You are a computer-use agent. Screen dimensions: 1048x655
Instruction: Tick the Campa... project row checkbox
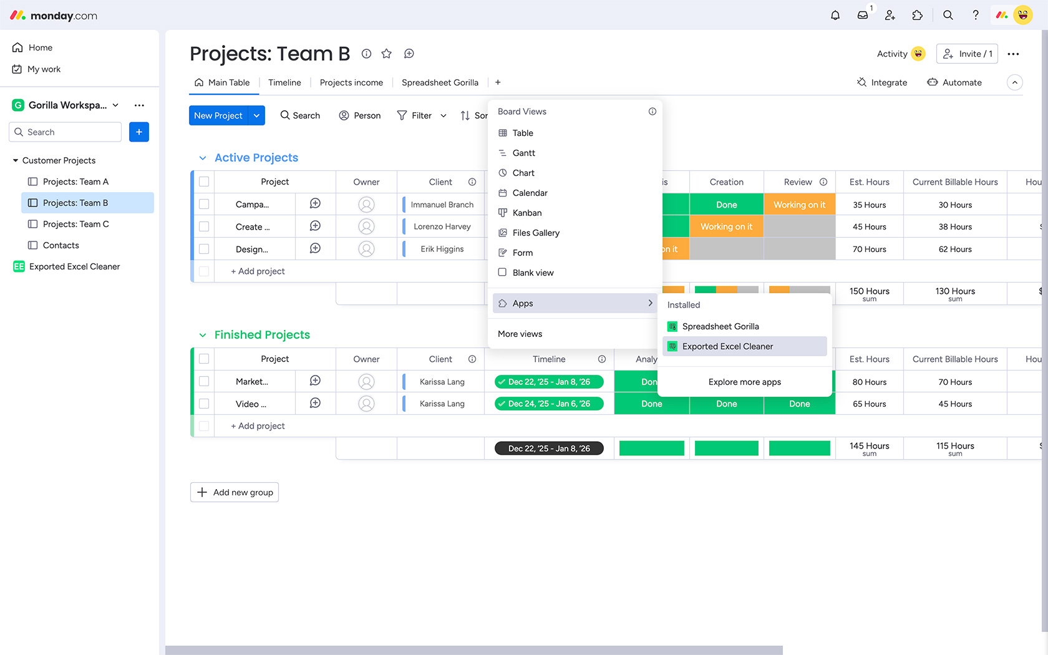(204, 204)
